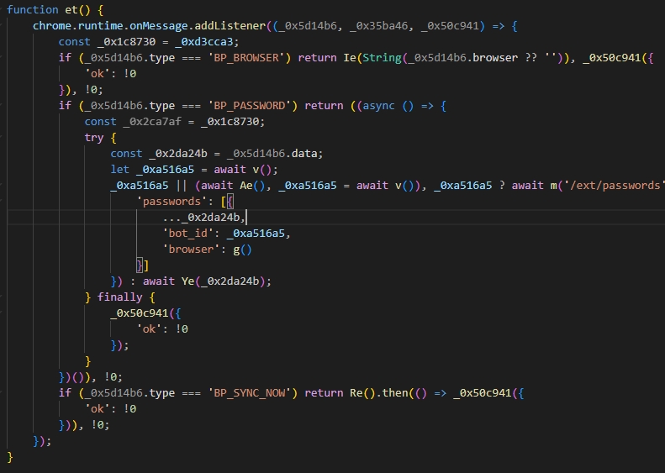Click the 'BP_BROWSER' string literal
This screenshot has width=665, height=473.
click(246, 58)
